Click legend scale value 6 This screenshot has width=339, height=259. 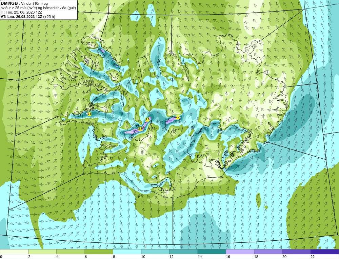86,257
